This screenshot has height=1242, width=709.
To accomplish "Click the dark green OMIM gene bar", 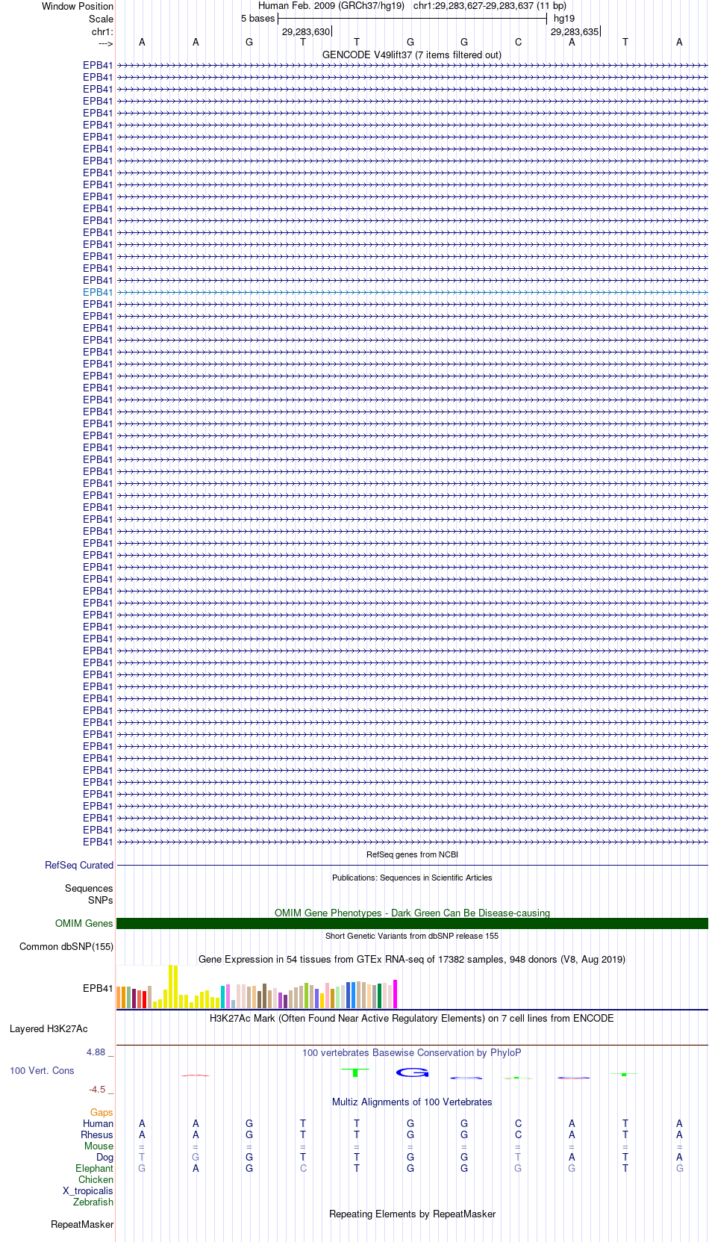I will [412, 924].
